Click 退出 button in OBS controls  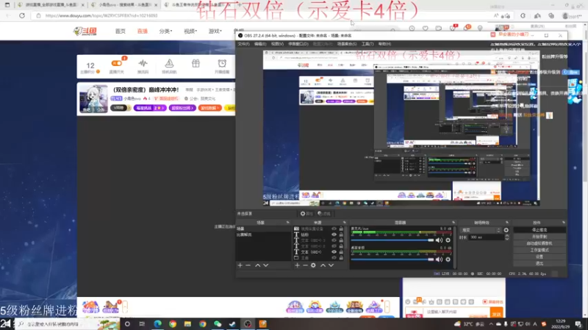coord(539,263)
